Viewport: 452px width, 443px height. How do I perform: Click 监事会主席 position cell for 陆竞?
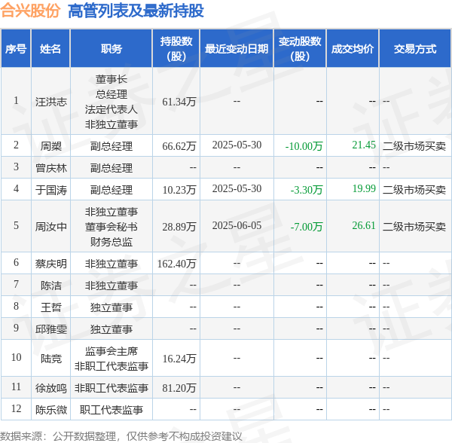111,350
